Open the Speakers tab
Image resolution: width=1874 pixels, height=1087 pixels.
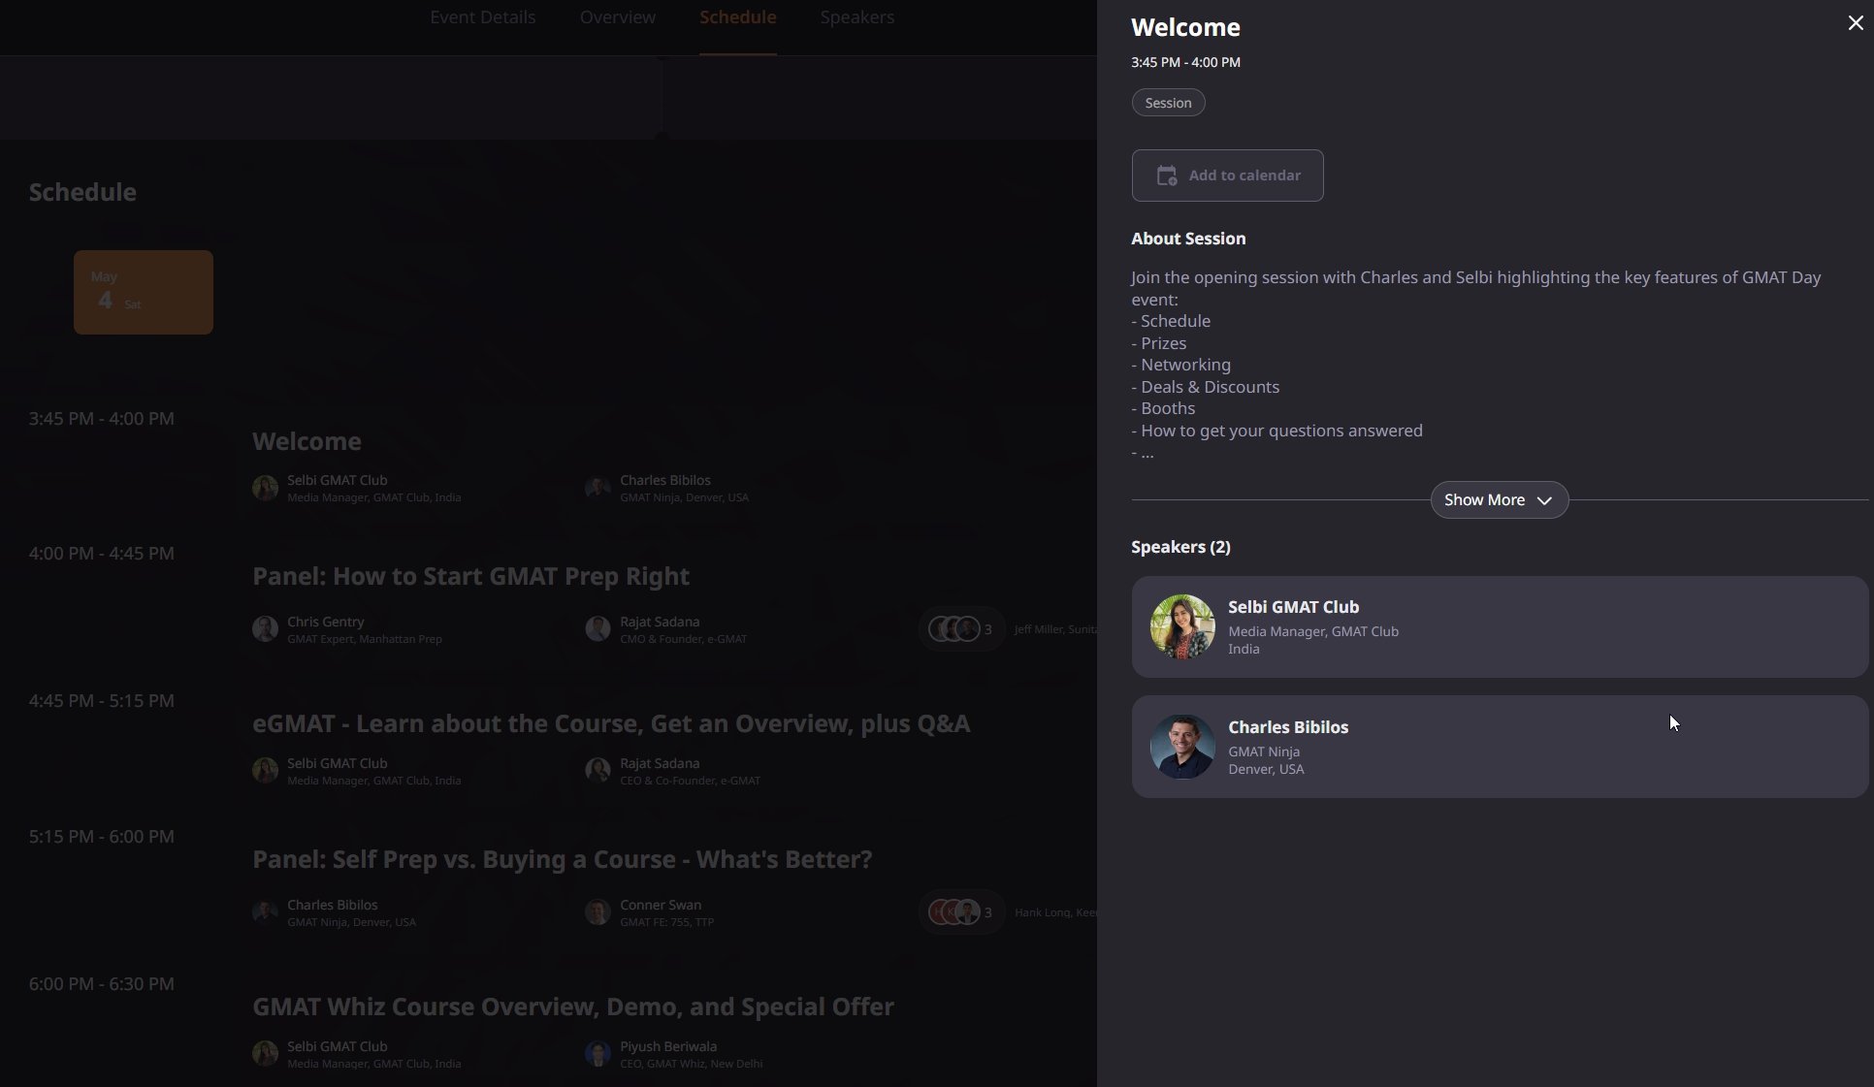(x=856, y=17)
